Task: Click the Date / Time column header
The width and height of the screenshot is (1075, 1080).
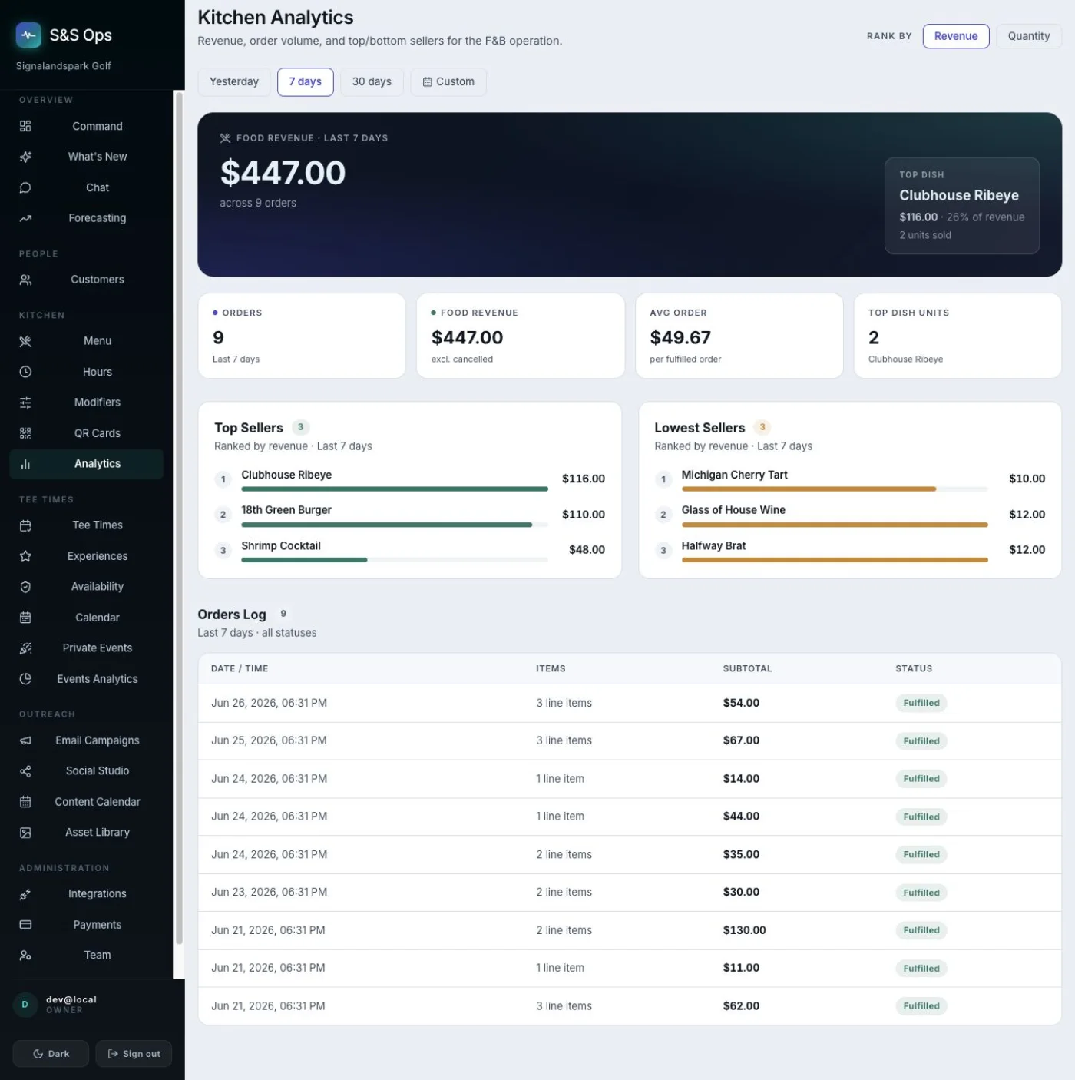Action: tap(240, 668)
